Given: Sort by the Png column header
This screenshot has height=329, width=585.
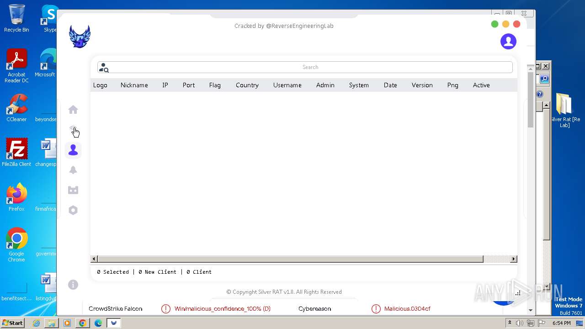Looking at the screenshot, I should point(452,85).
